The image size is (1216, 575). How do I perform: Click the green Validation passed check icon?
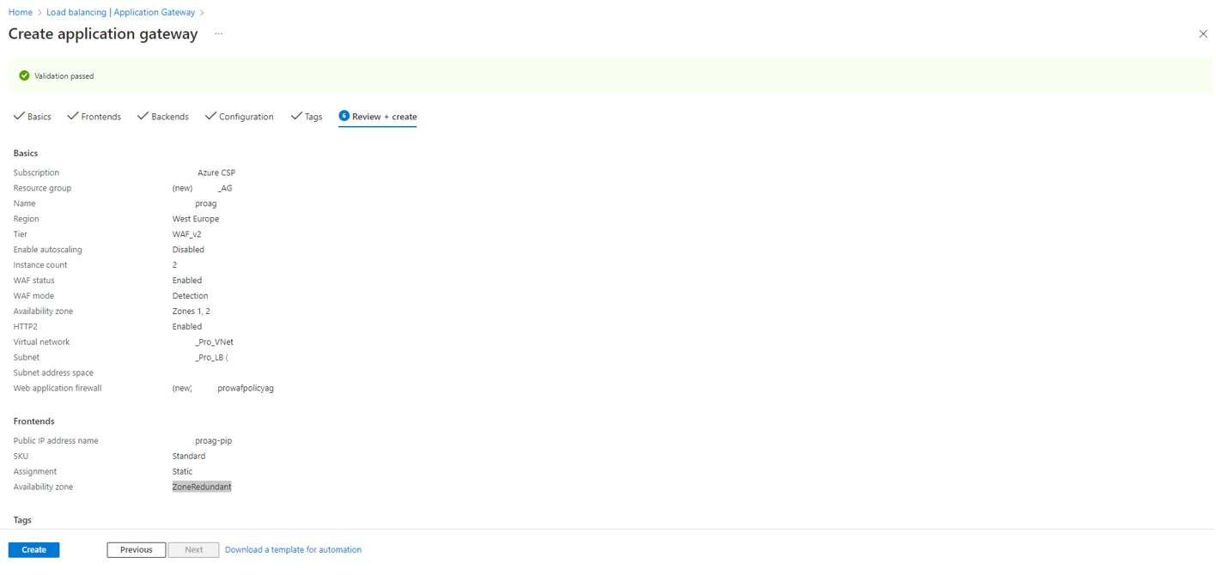tap(24, 76)
